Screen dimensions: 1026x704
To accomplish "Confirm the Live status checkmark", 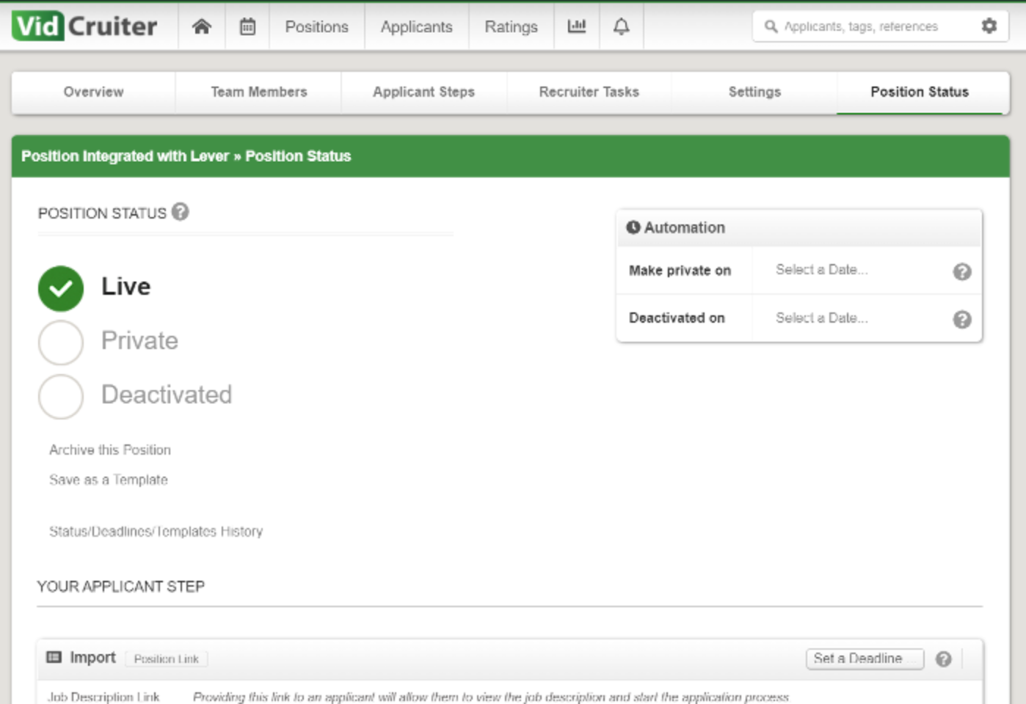I will [x=60, y=287].
